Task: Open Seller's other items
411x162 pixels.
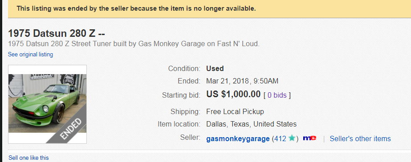Action: (360, 138)
